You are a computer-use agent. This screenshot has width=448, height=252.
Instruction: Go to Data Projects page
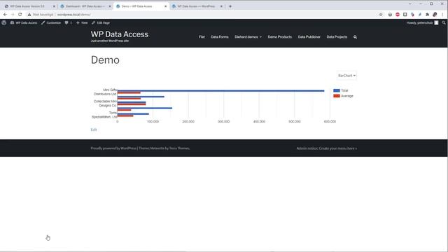337,37
